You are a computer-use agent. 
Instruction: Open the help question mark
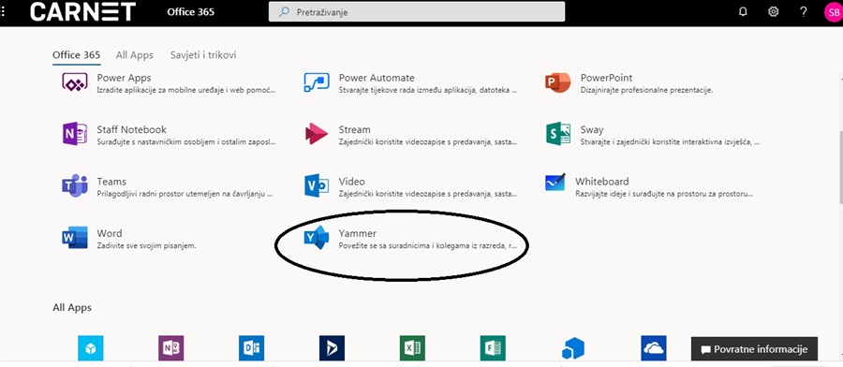click(804, 12)
